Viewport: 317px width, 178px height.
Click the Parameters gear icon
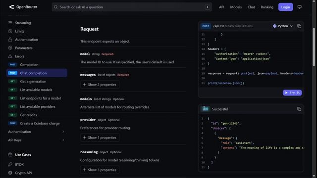[x=10, y=48]
